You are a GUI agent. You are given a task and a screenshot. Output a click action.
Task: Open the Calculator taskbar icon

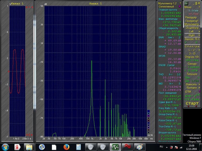(79, 147)
